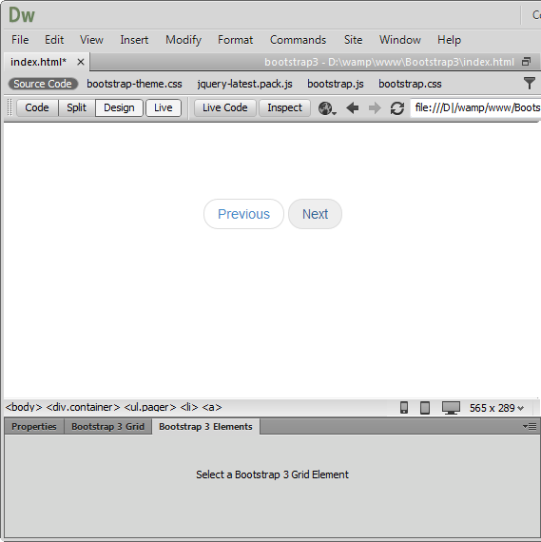Restore the document window icon
The width and height of the screenshot is (541, 542).
(526, 62)
